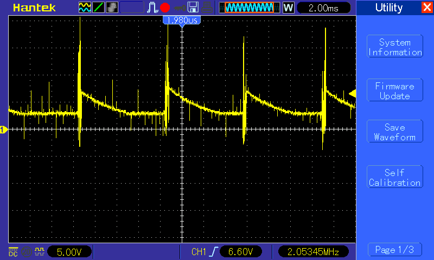Click the DC coupling icon
The image size is (434, 260).
click(x=13, y=252)
